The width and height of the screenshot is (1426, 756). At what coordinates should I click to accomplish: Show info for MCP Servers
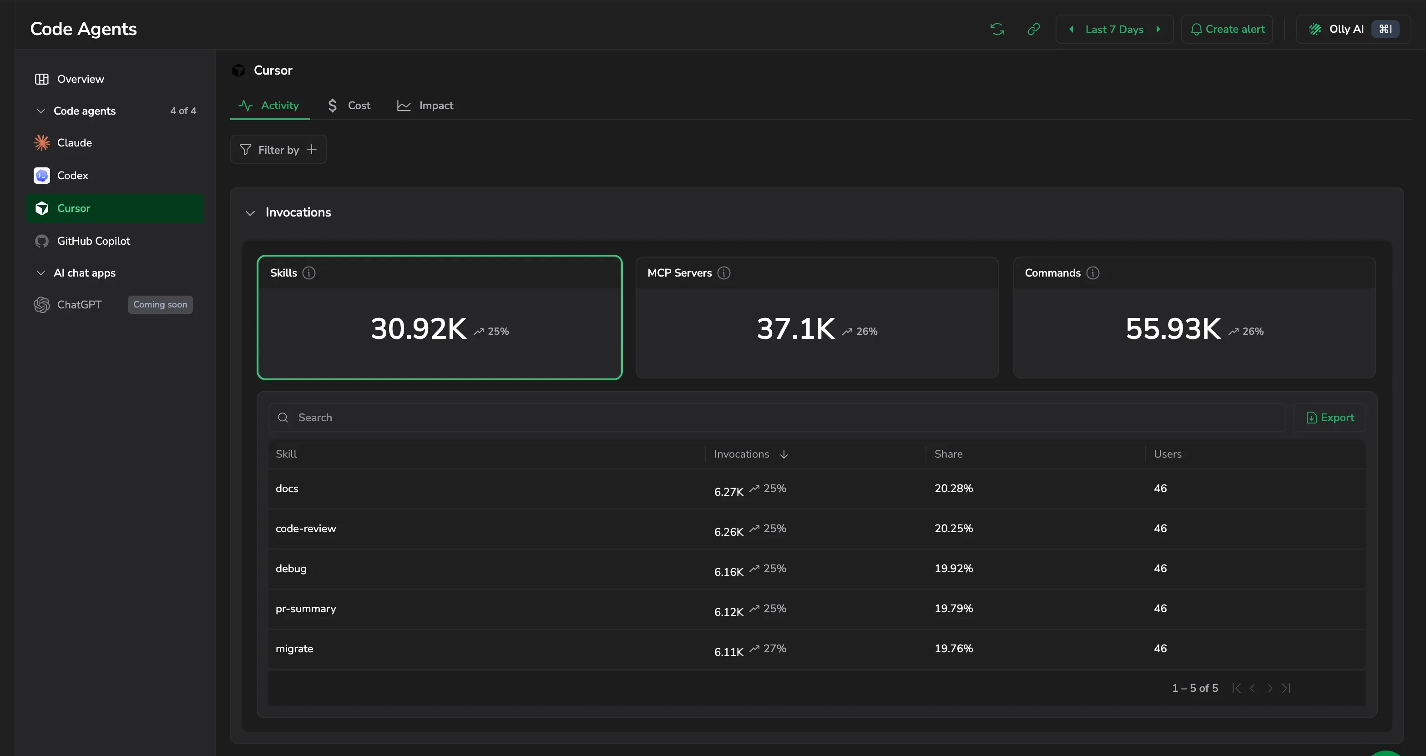click(724, 273)
